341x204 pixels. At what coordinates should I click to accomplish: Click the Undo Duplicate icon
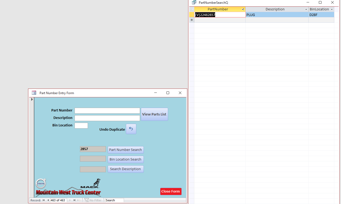pyautogui.click(x=131, y=129)
